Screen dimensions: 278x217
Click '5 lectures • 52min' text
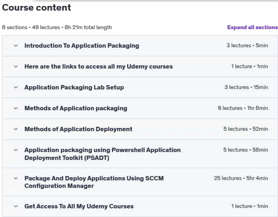point(246,129)
